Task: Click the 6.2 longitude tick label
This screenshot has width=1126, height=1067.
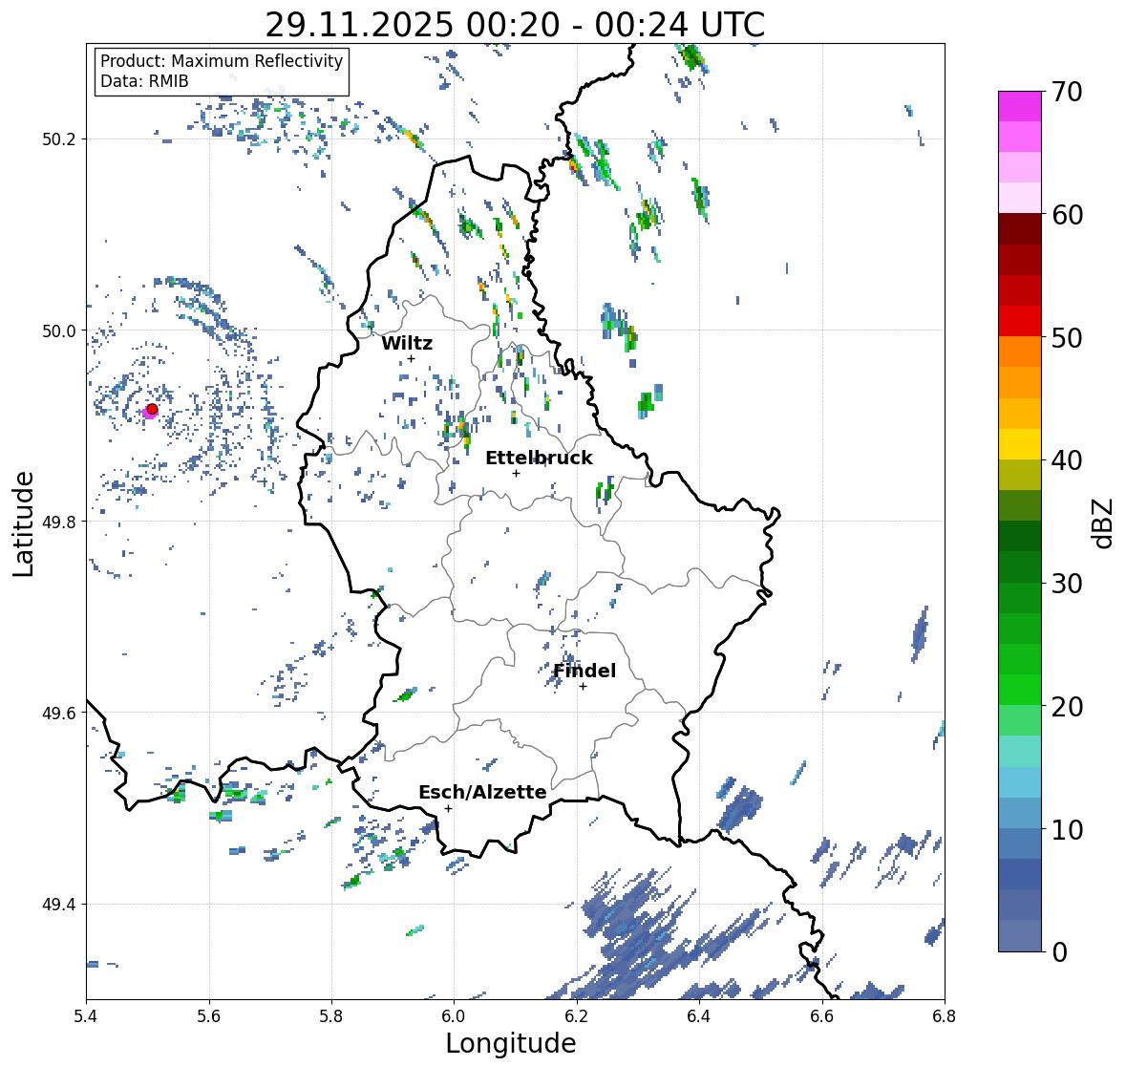Action: click(x=577, y=1016)
